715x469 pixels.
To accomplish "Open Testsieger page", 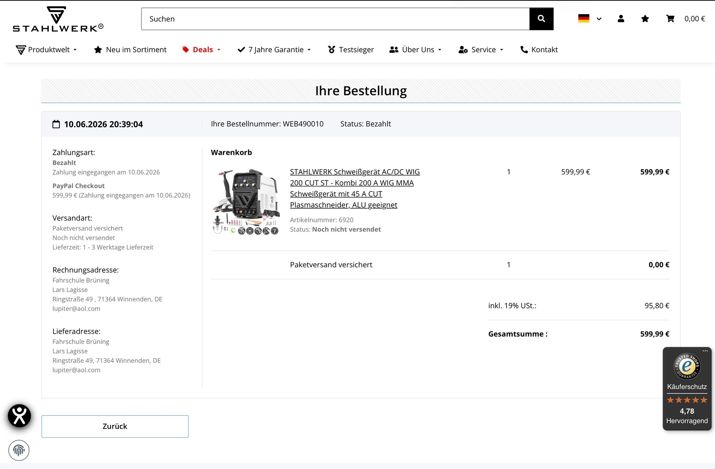I will click(x=351, y=50).
